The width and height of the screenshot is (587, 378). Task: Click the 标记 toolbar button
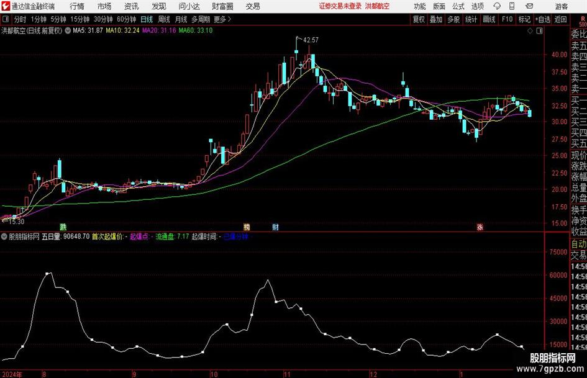pyautogui.click(x=524, y=19)
